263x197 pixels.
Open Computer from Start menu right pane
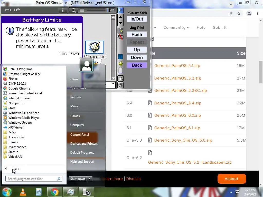click(77, 125)
